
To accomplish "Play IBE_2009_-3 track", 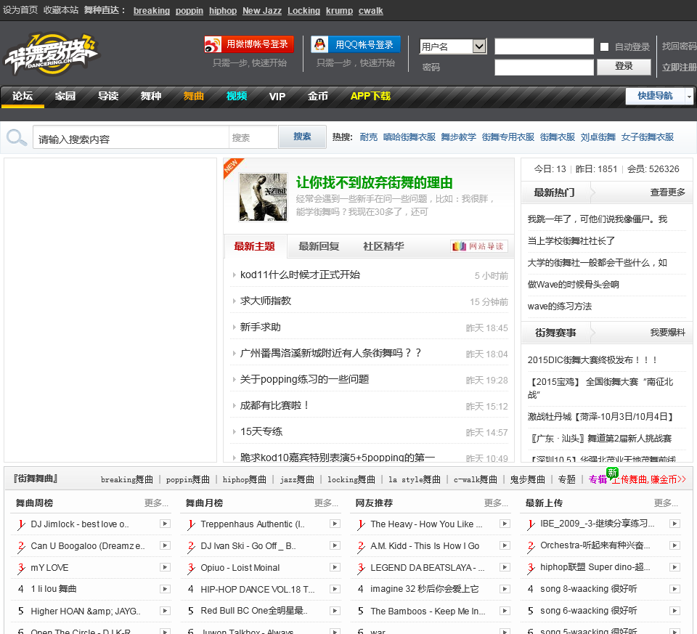I will click(x=674, y=524).
